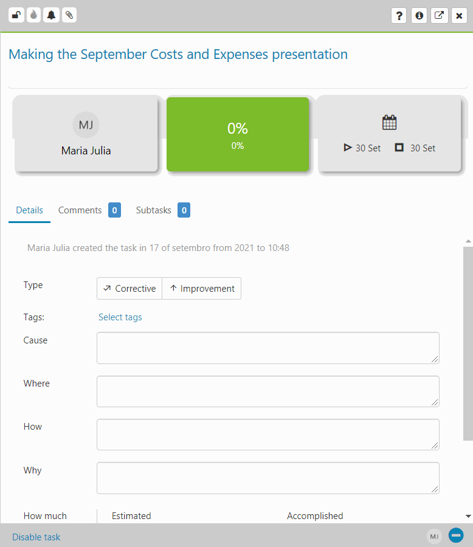Click the flame priority icon
Image resolution: width=473 pixels, height=547 pixels.
coord(33,15)
